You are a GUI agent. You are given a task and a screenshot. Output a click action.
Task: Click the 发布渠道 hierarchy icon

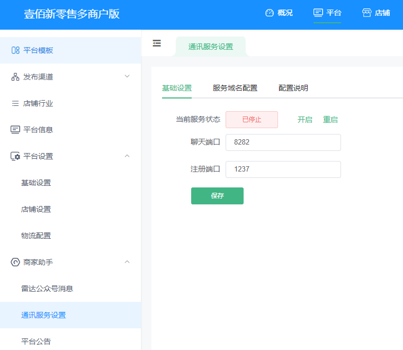[x=15, y=77]
